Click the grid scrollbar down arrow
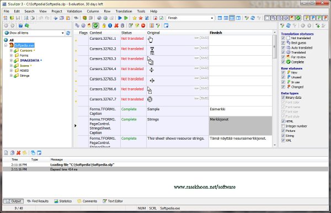This screenshot has width=331, height=213. coord(274,145)
